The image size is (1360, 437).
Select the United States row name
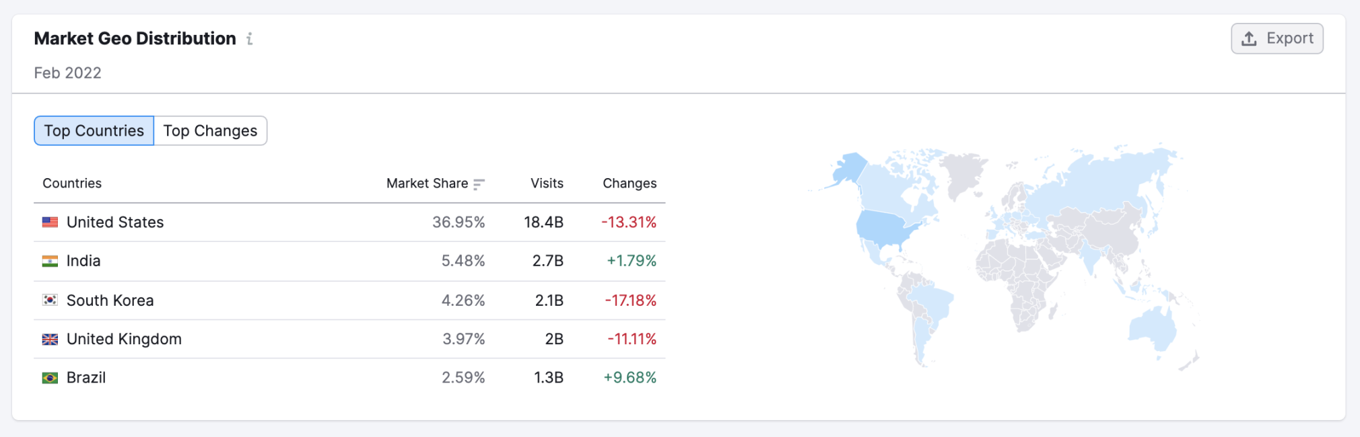pyautogui.click(x=115, y=223)
